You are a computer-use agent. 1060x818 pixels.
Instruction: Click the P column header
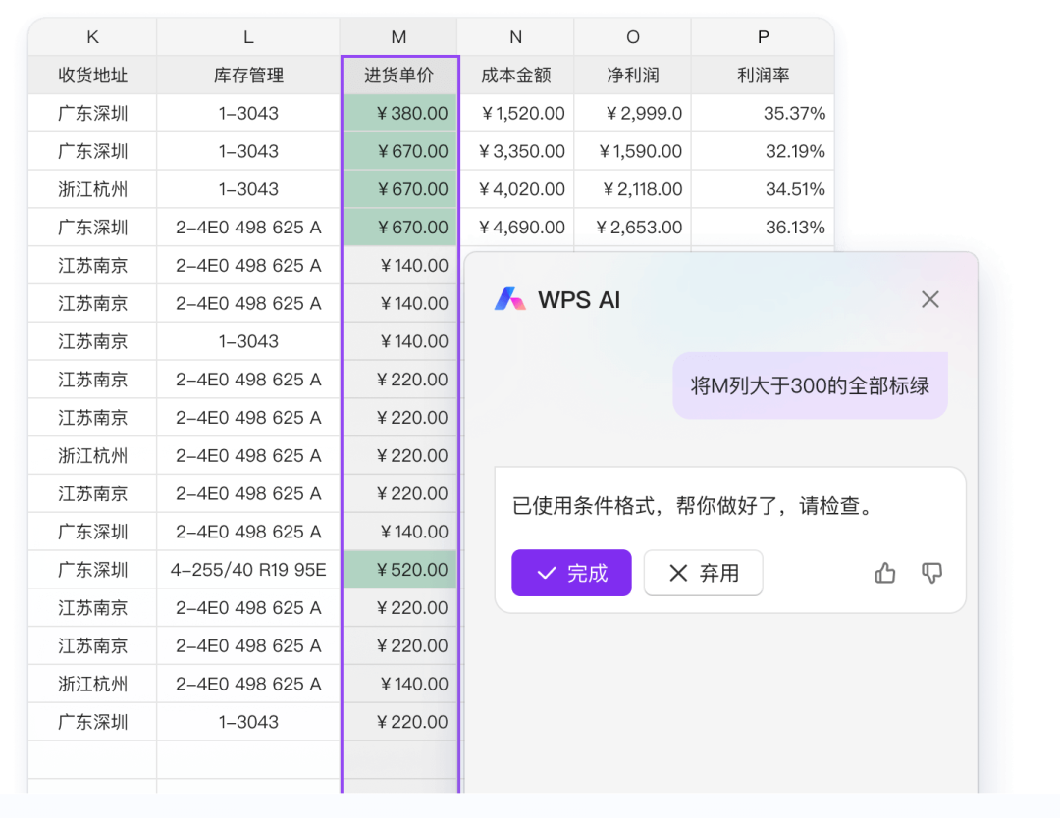(x=763, y=36)
